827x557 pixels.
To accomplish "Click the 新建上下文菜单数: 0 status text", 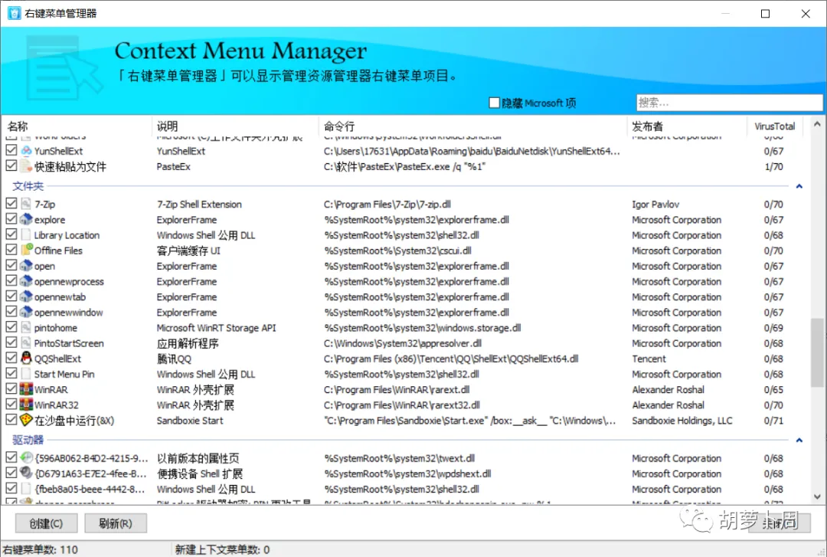I will (222, 549).
